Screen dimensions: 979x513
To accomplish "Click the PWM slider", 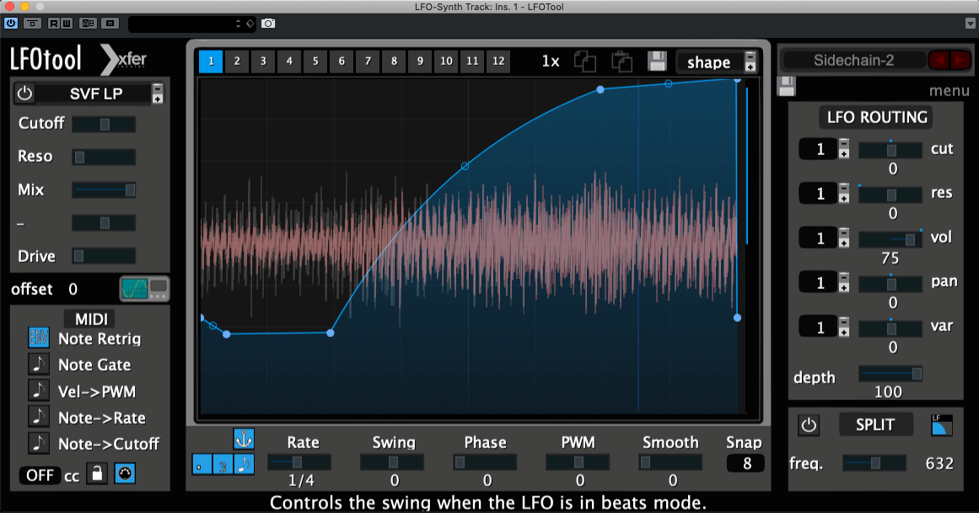I will (x=578, y=462).
